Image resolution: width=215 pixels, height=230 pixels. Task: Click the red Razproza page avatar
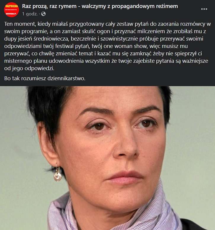coord(12,10)
